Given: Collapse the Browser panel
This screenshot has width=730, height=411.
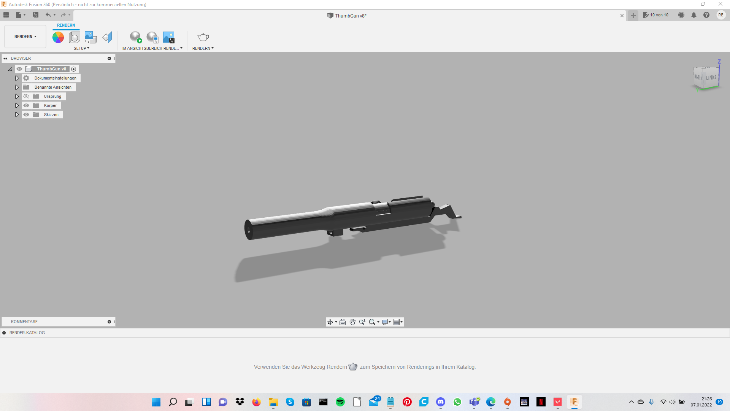Looking at the screenshot, I should [109, 58].
